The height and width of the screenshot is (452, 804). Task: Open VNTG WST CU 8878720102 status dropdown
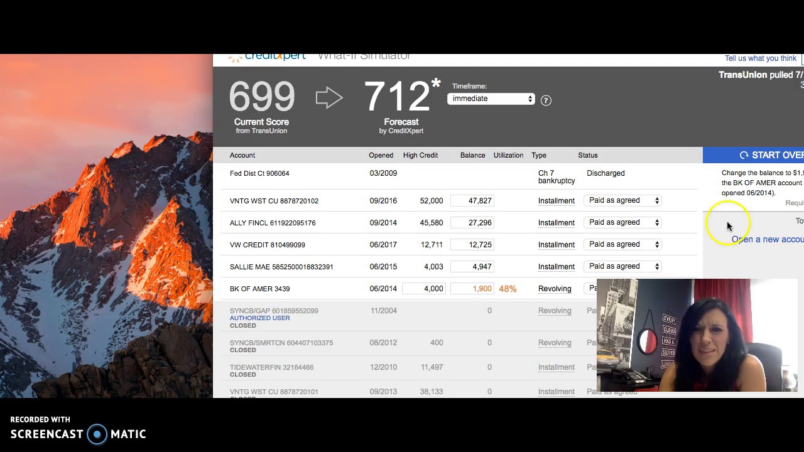click(x=623, y=200)
